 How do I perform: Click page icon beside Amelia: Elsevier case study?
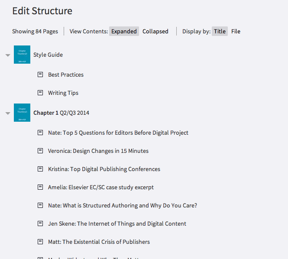(40, 187)
